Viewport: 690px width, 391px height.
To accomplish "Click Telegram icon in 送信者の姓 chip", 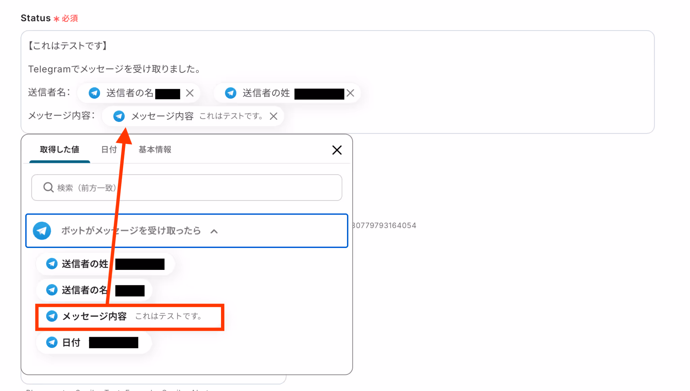I will 231,93.
